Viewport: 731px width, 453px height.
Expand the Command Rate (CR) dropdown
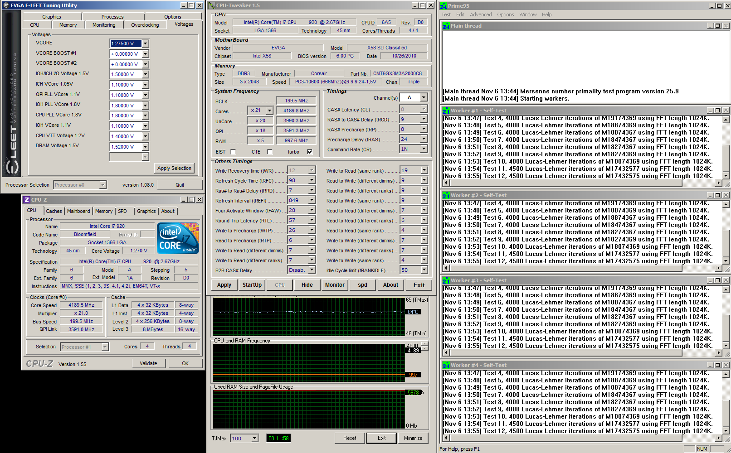(424, 149)
